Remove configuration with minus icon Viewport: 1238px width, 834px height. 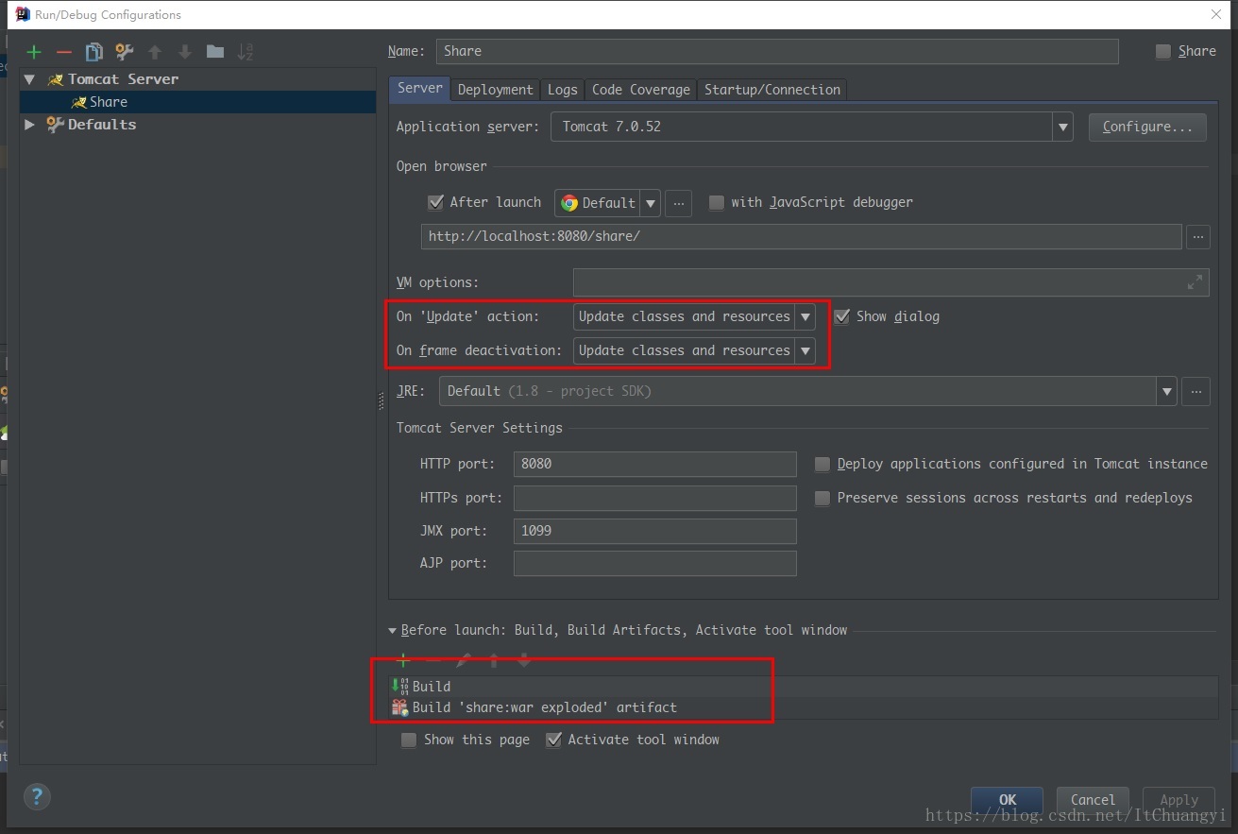click(64, 53)
